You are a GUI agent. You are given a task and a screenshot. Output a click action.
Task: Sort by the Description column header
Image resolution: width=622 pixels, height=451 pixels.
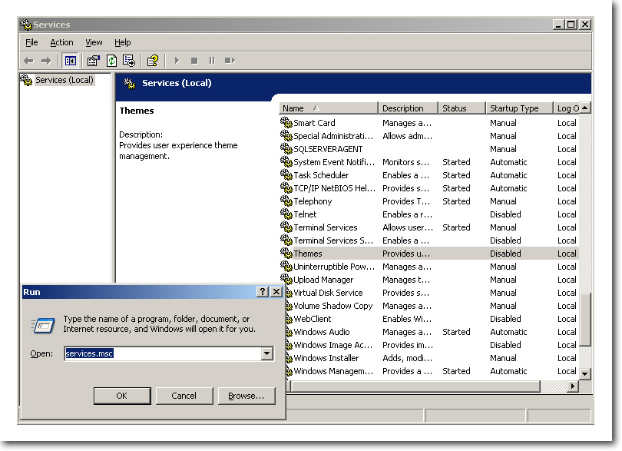(409, 108)
